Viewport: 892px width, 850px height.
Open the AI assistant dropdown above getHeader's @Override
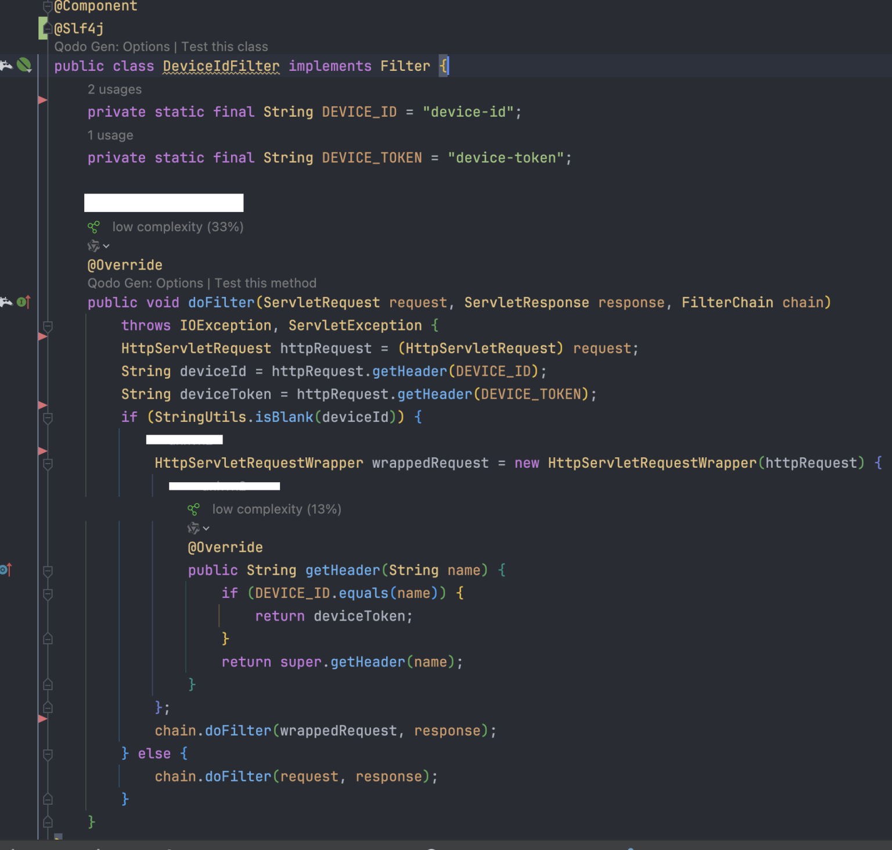[198, 528]
